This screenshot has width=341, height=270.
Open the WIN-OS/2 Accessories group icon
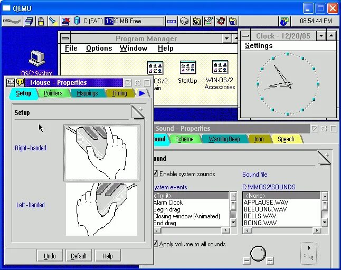(x=220, y=75)
